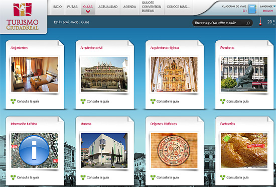This screenshot has height=187, width=276.
Task: Open the Conoce más menu item
Action: point(178,7)
